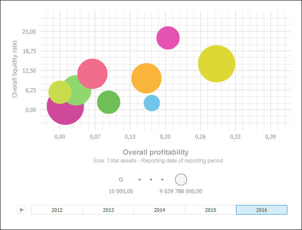
Task: Select year 2013 on the timeline
Action: [108, 210]
